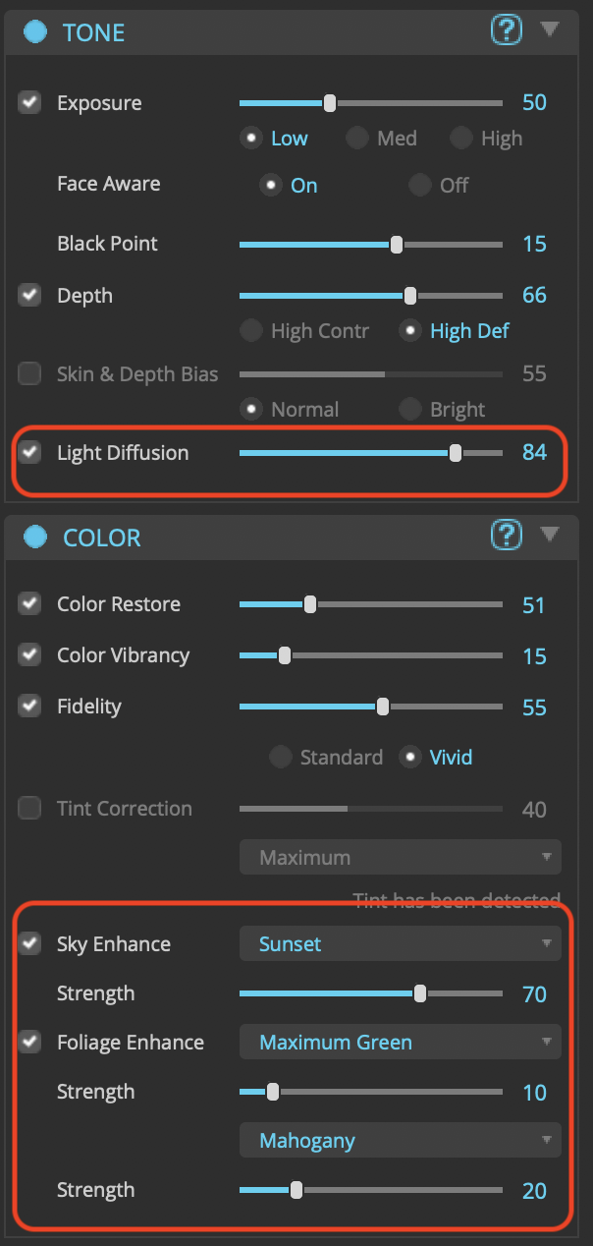Choose the High Contr depth option
The image size is (593, 1246).
251,331
